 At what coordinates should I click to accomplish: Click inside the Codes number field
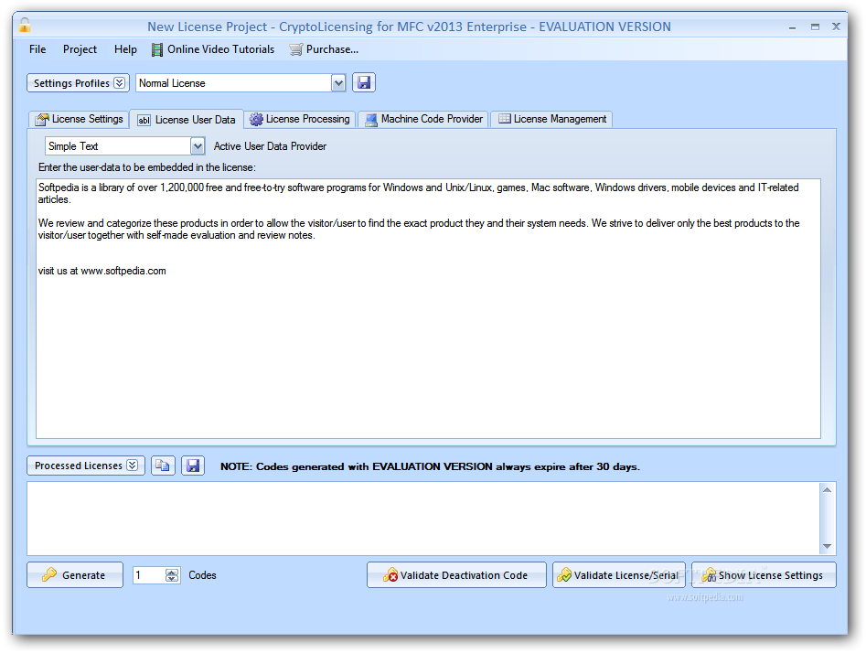pyautogui.click(x=148, y=575)
